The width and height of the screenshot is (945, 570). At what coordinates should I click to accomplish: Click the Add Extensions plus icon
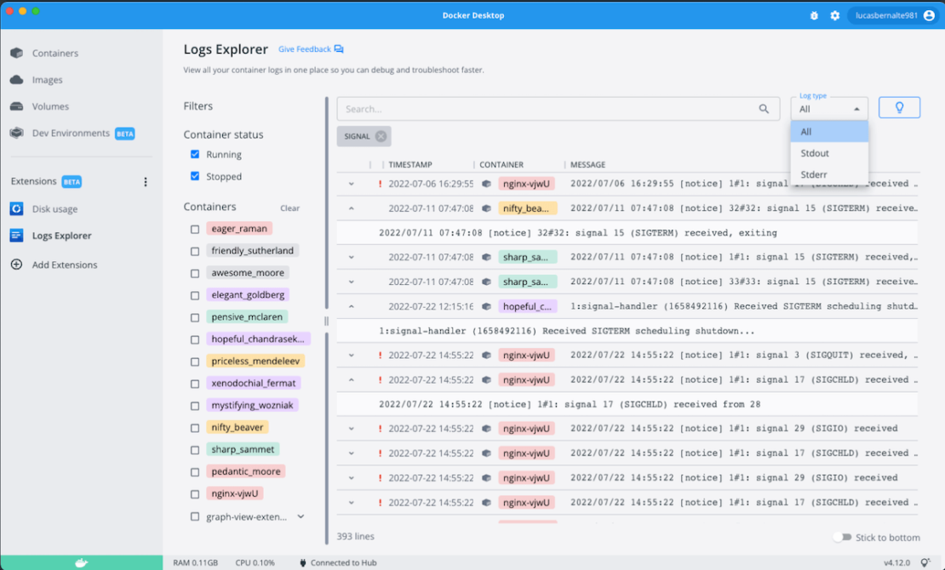point(16,265)
